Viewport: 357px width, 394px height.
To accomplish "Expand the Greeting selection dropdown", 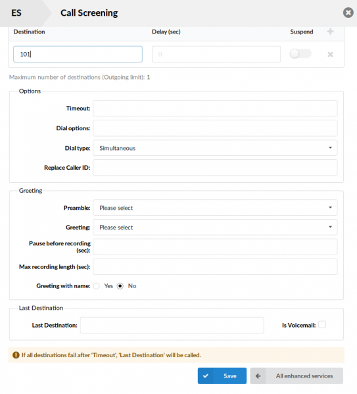I will point(215,227).
